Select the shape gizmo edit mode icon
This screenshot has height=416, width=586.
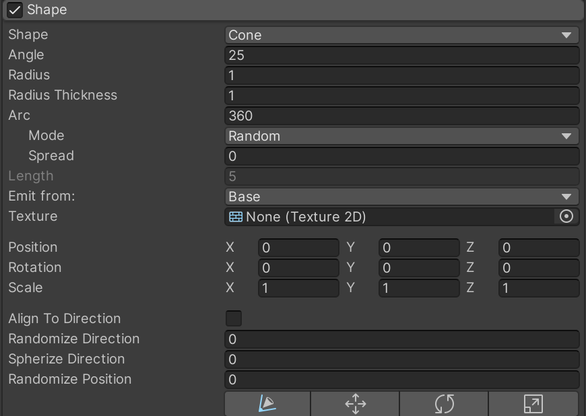pos(267,404)
